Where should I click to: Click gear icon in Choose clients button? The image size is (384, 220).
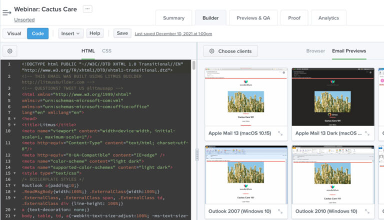pyautogui.click(x=211, y=51)
